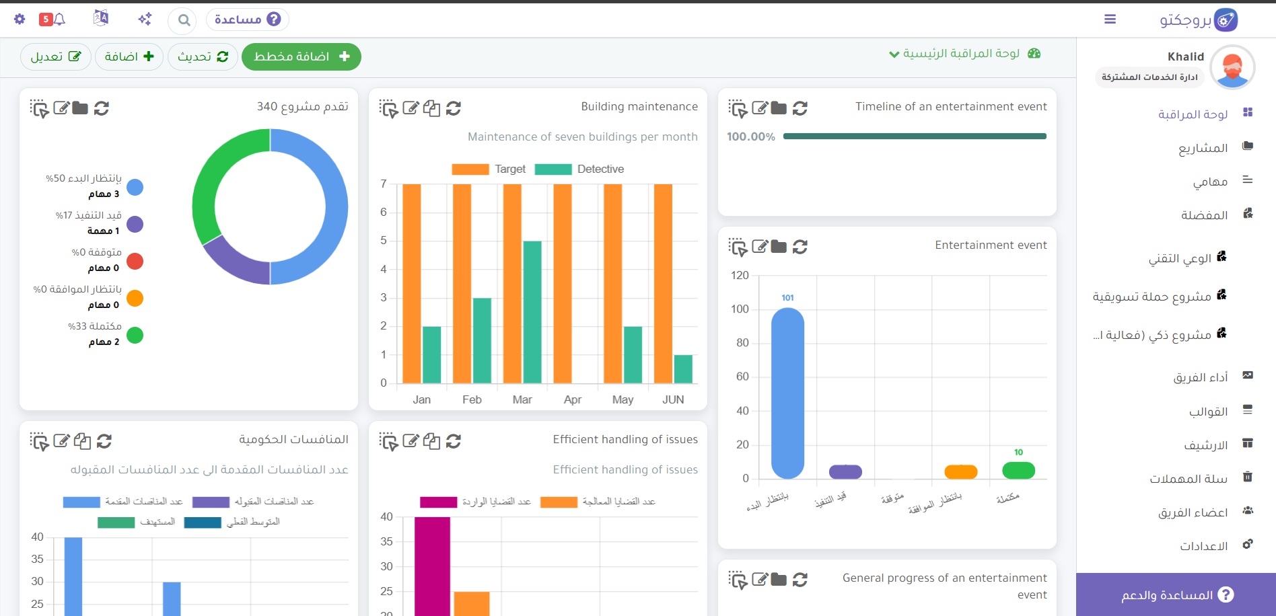Open the ادارة الخدمات المشتركة department selector
1276x616 pixels.
pos(1149,77)
